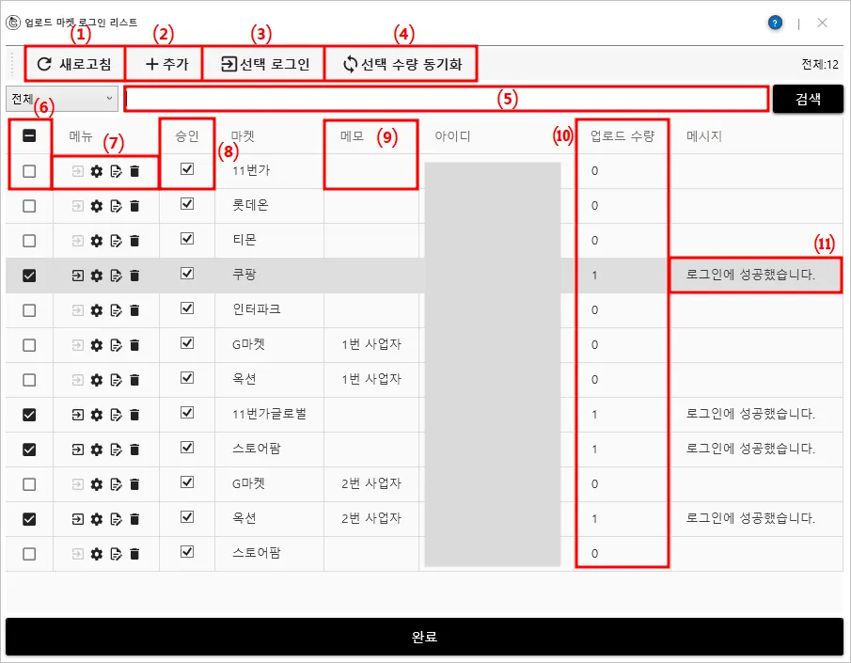
Task: Click the 승인 column header
Action: coord(187,136)
